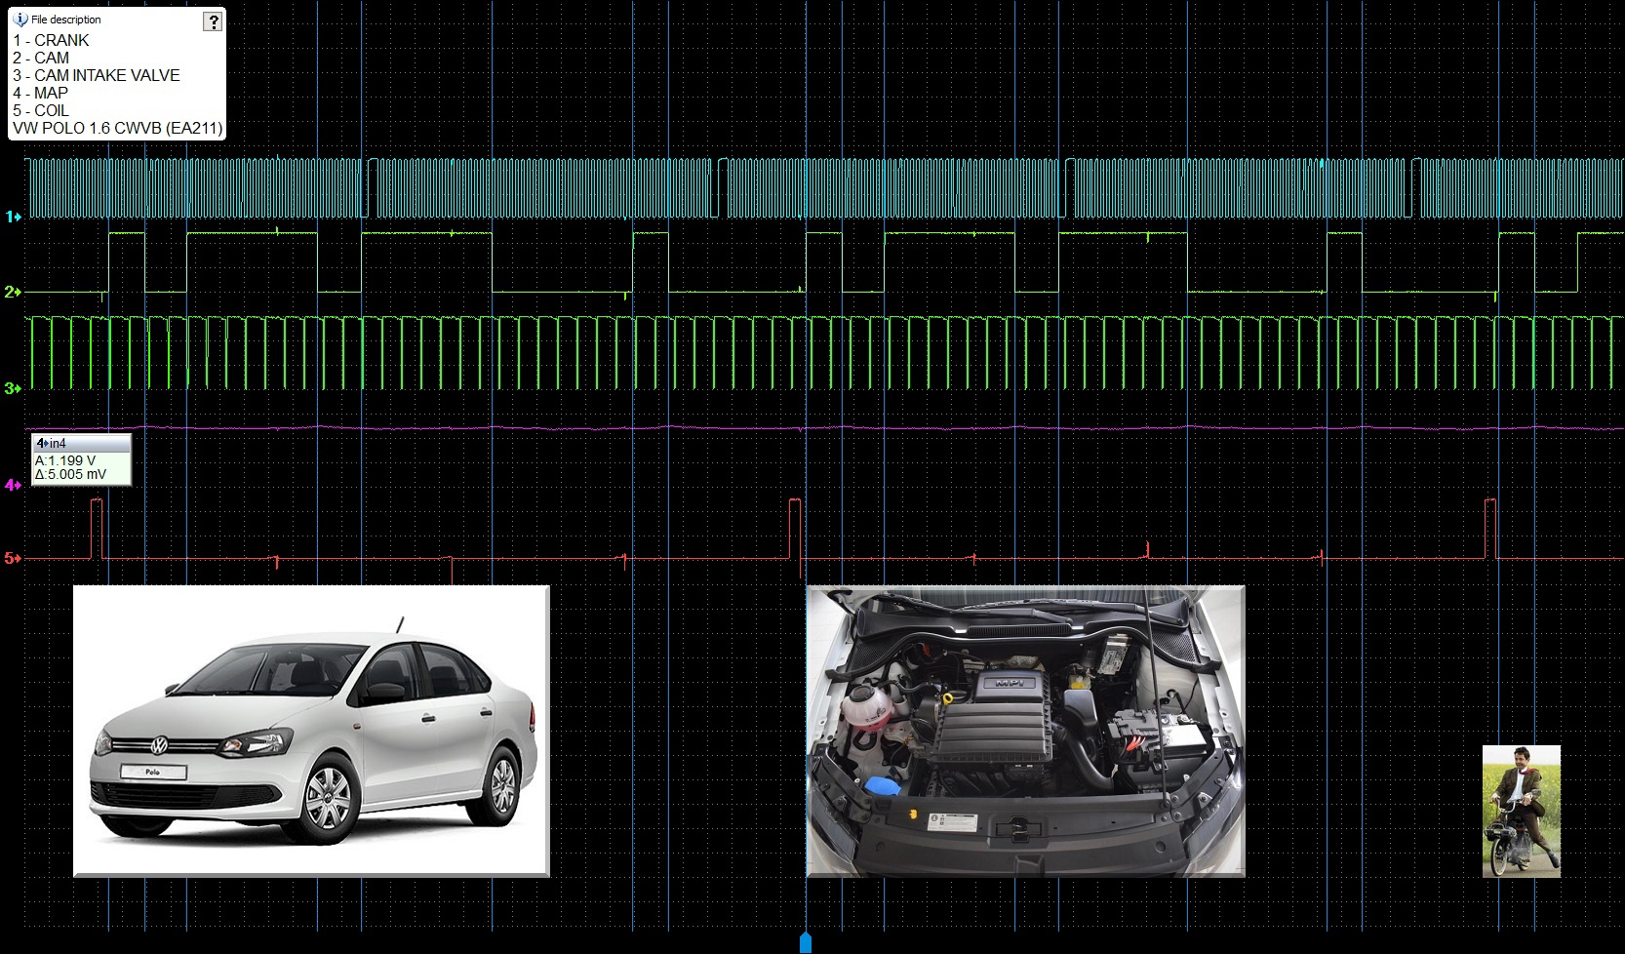Click the File description info icon
Screen dimensions: 1625x954
20,20
